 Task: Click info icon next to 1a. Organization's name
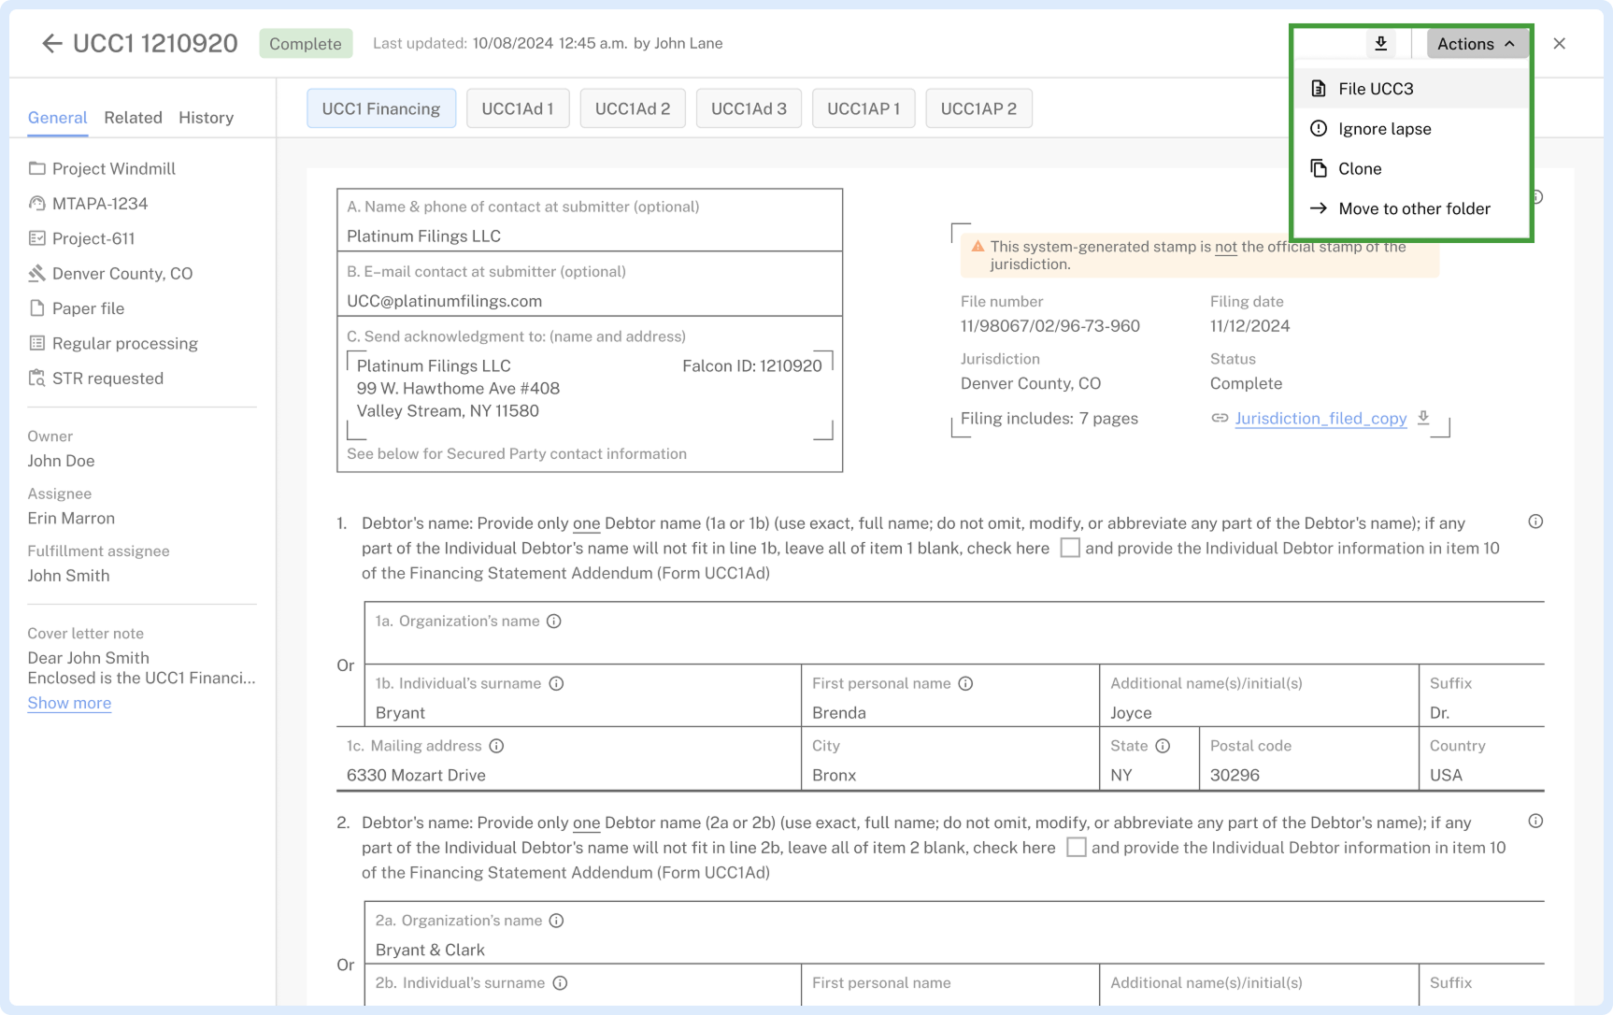(x=554, y=622)
